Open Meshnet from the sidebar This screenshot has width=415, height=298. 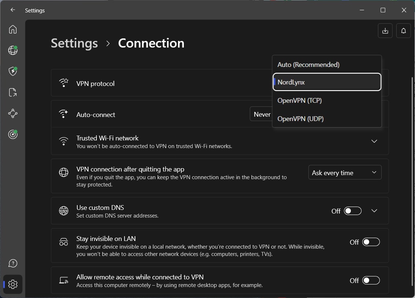click(13, 113)
